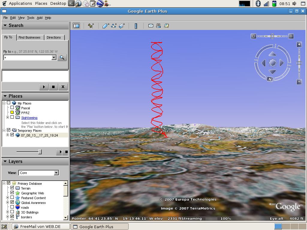The image size is (307, 230).
Task: Click the Places tour speed slider handle
Action: pyautogui.click(x=40, y=152)
